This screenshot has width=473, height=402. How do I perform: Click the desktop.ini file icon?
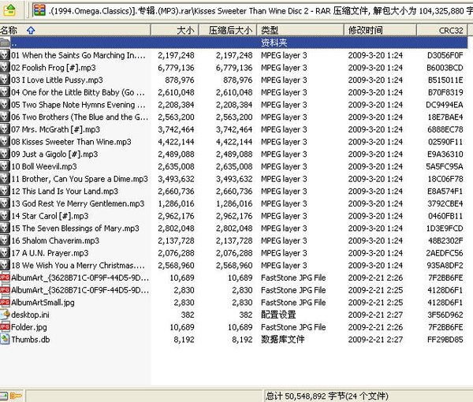coord(5,315)
